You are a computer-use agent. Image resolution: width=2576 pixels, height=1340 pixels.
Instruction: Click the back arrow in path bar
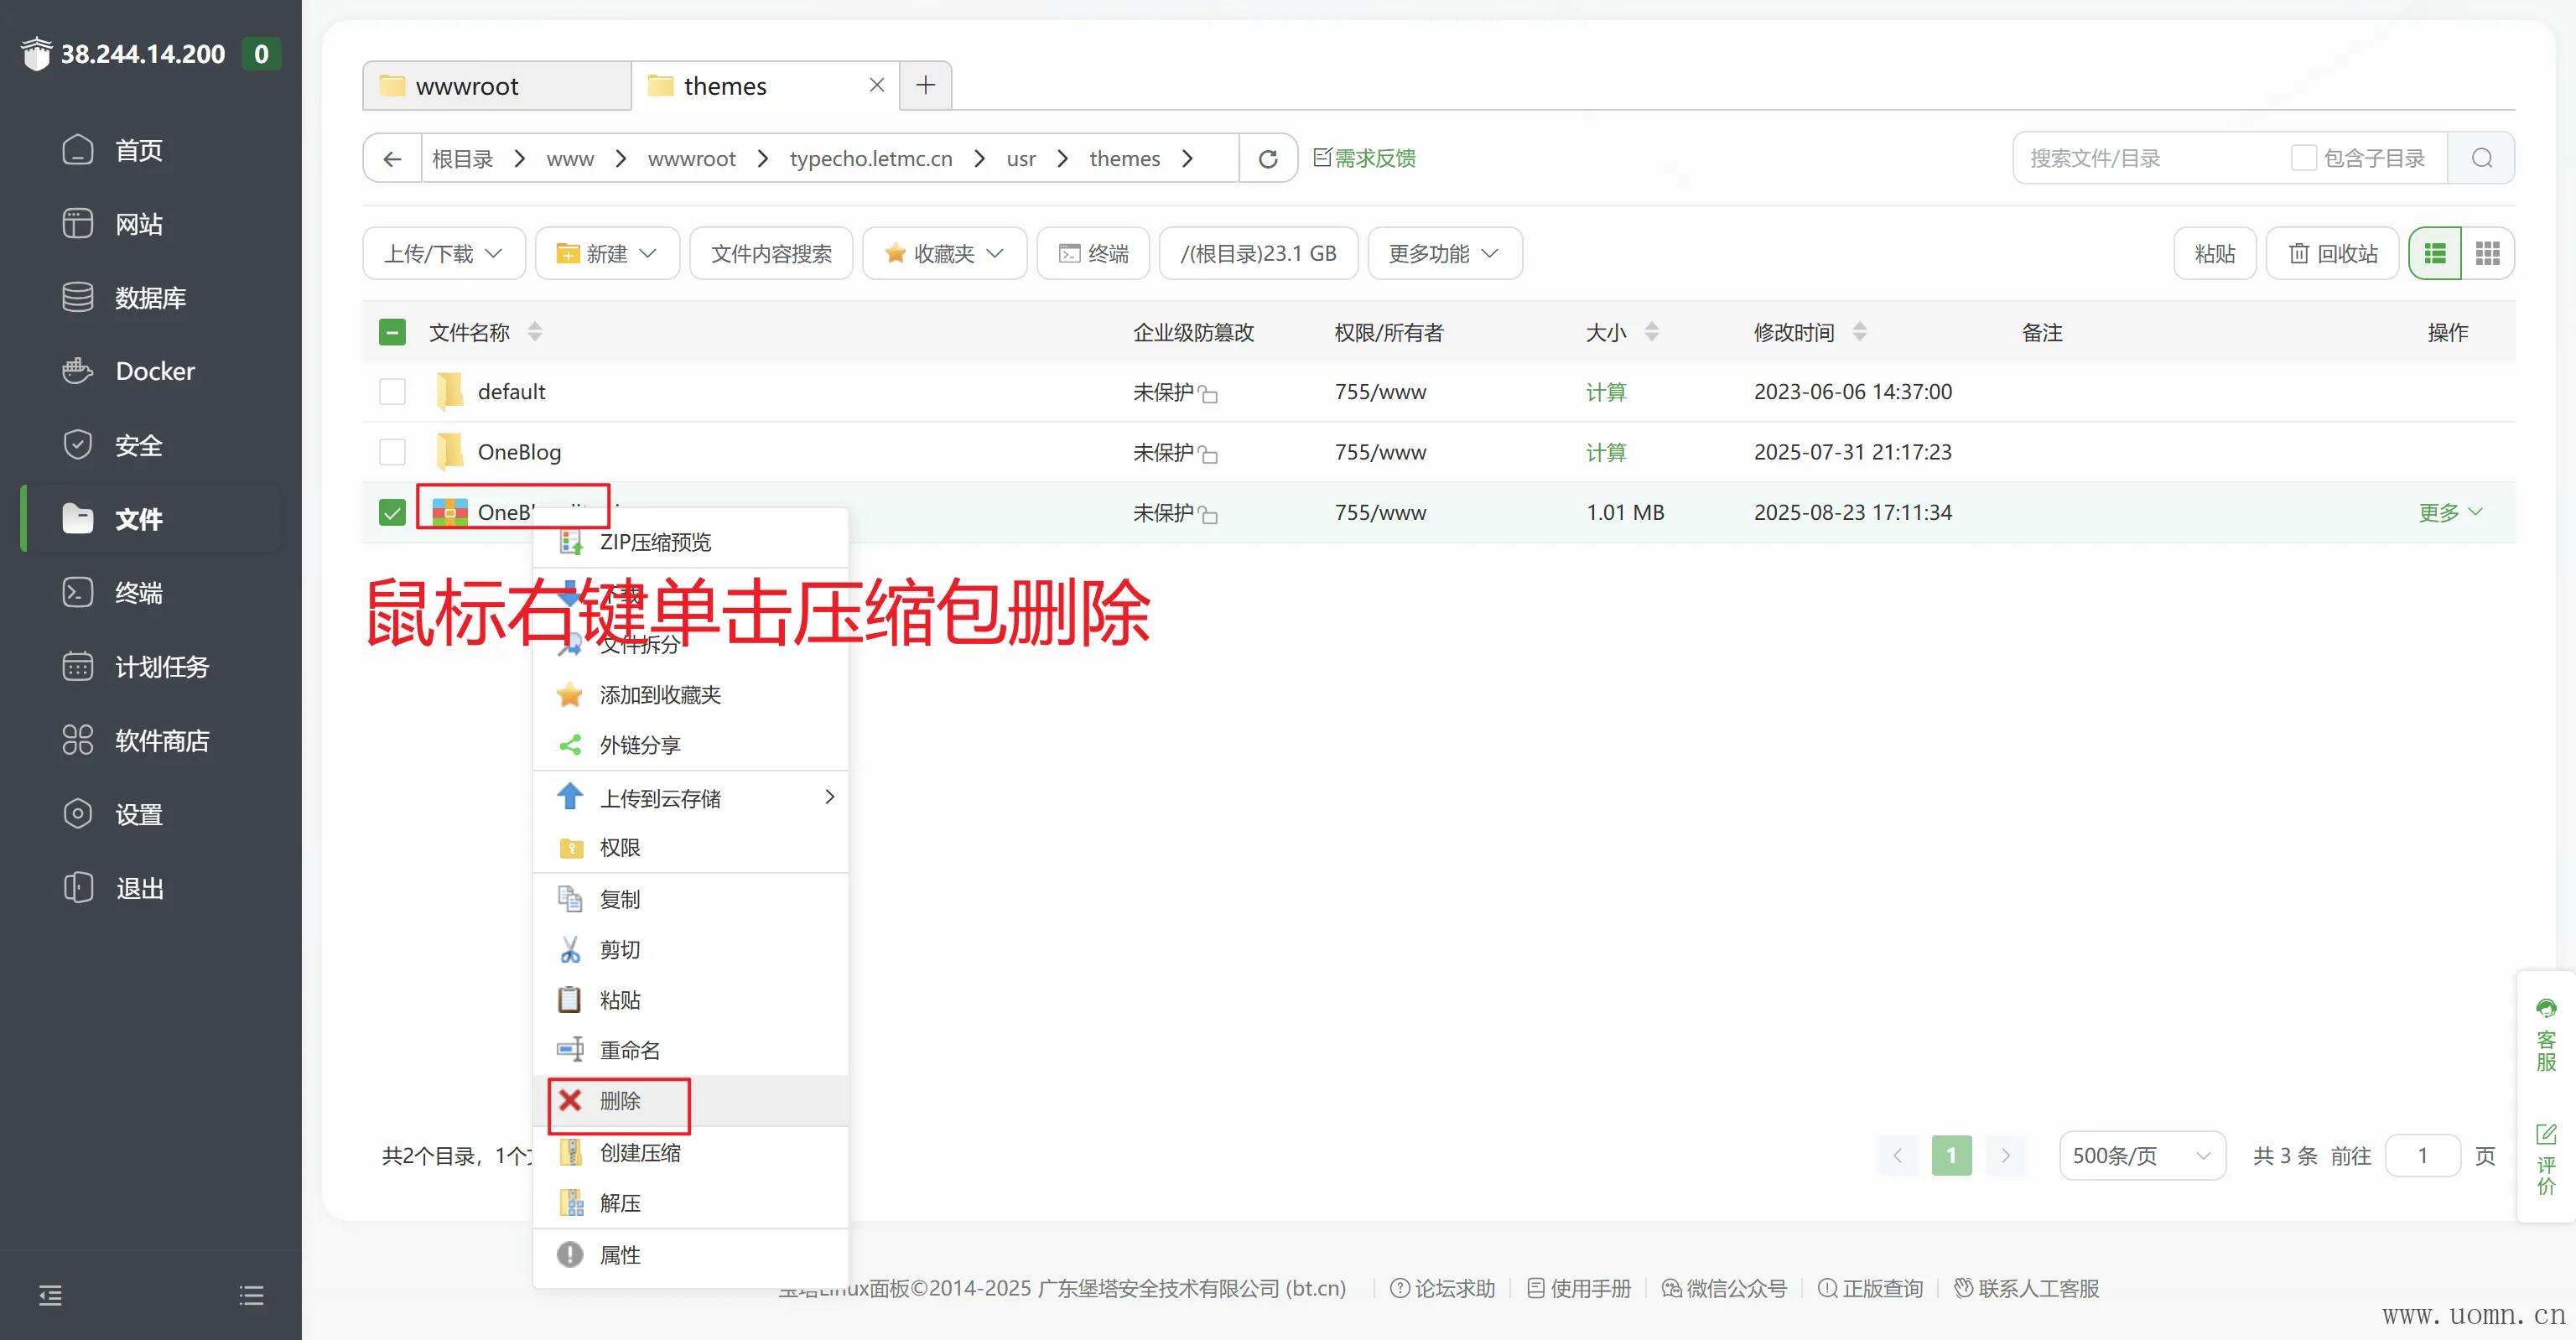coord(392,158)
